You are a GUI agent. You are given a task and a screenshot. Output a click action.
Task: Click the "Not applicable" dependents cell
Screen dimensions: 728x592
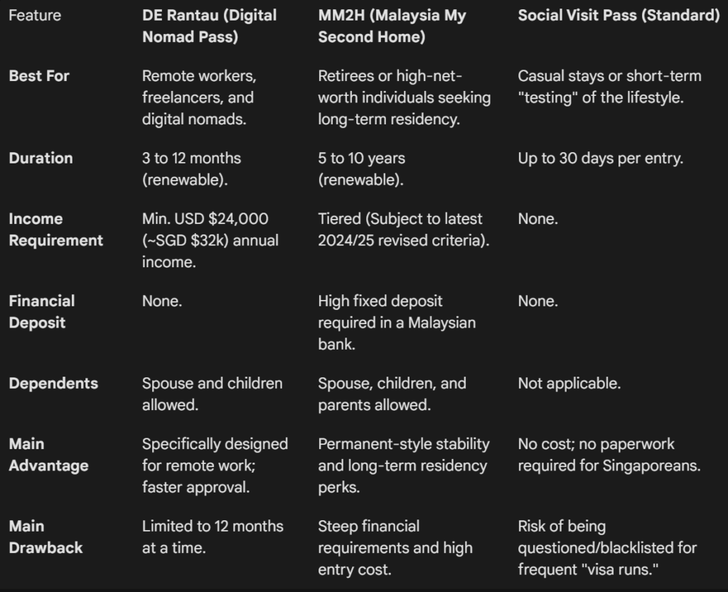point(569,384)
